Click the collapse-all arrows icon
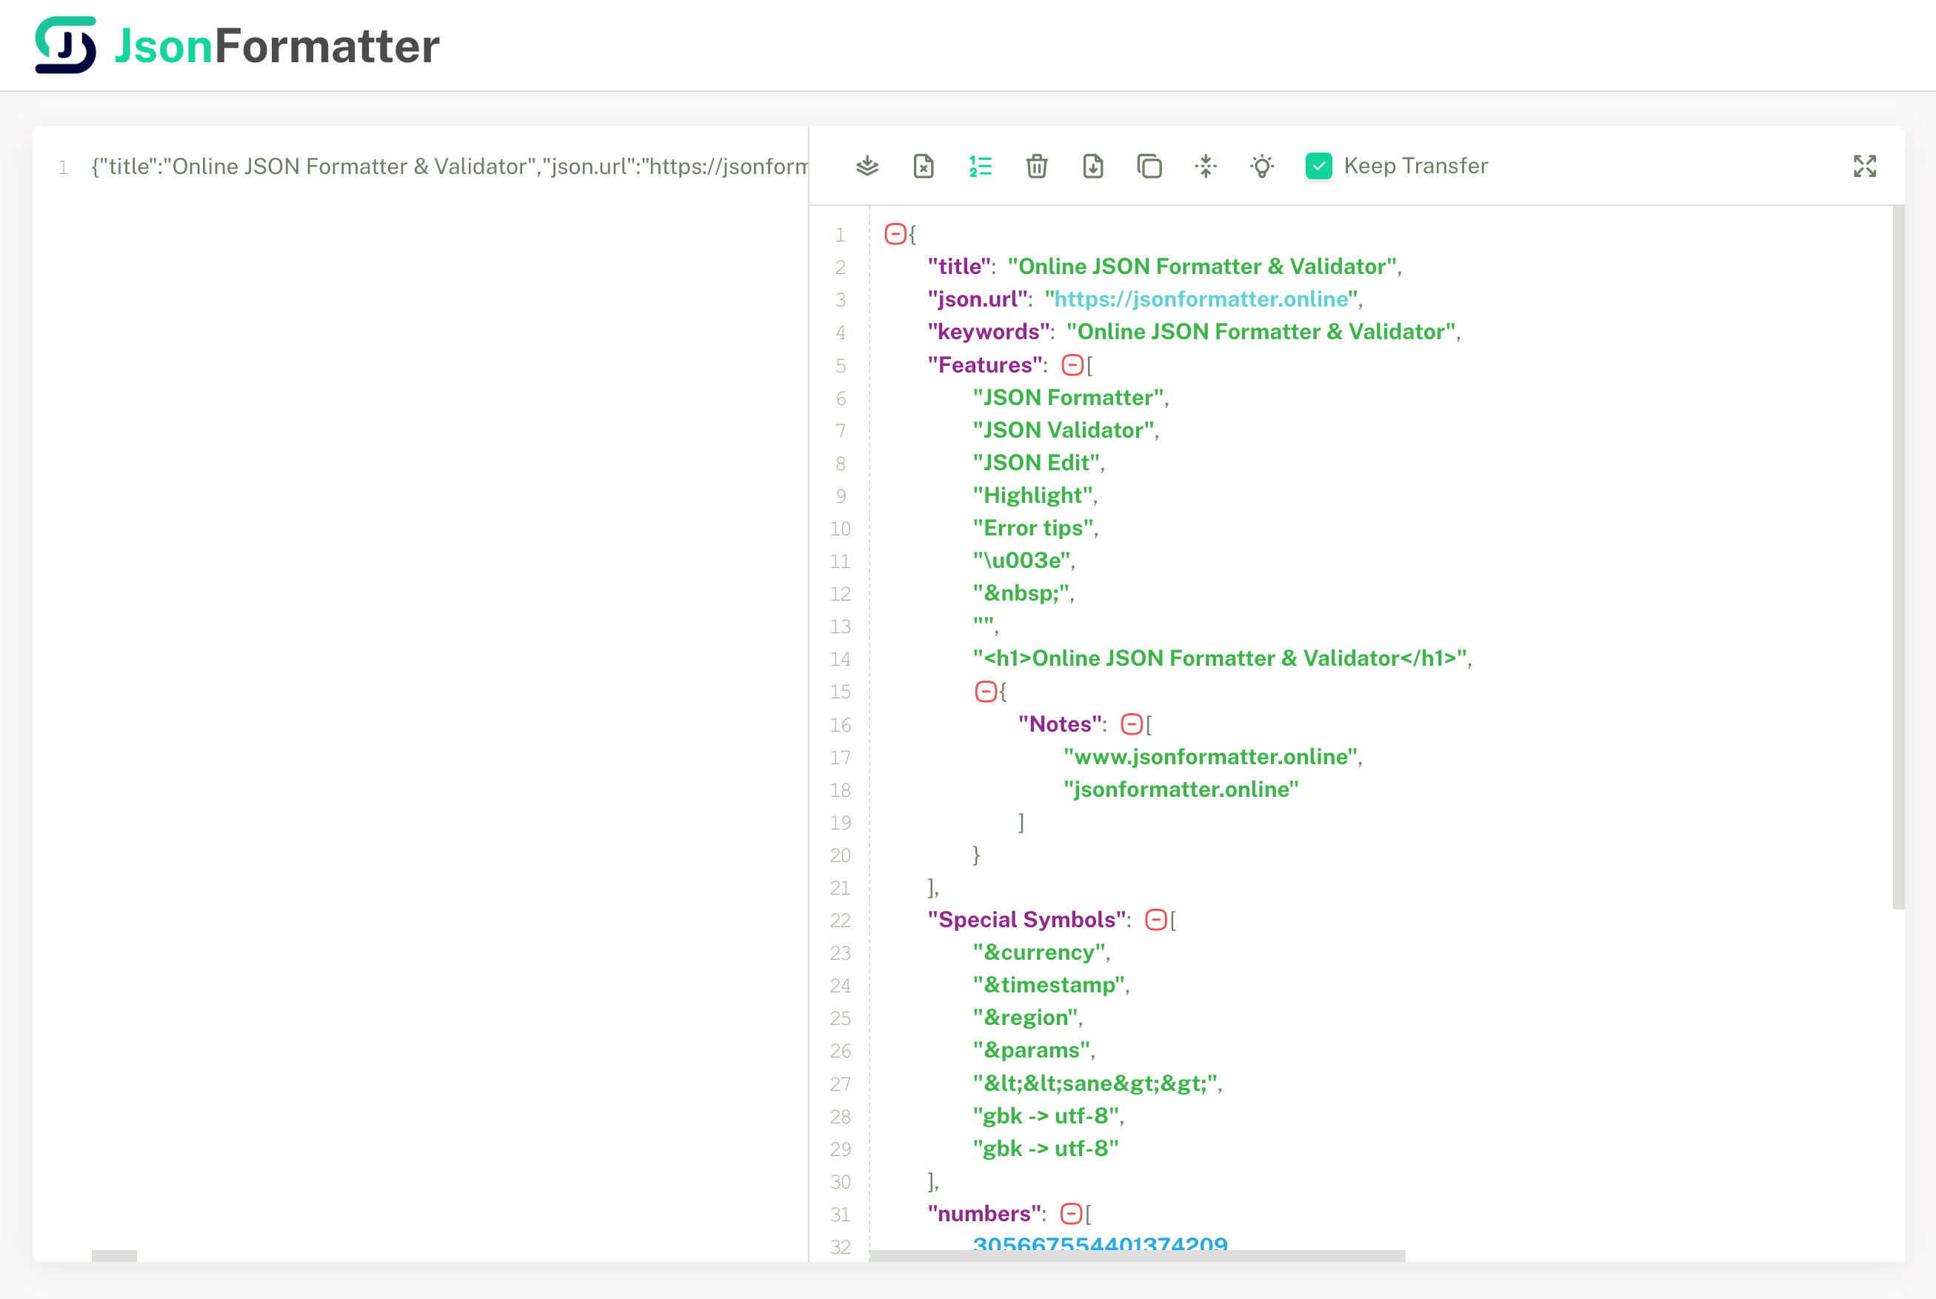 (1206, 167)
